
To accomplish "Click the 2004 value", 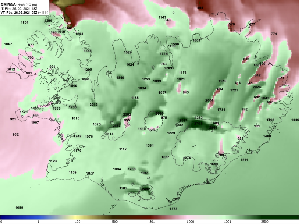I will click(x=209, y=100).
